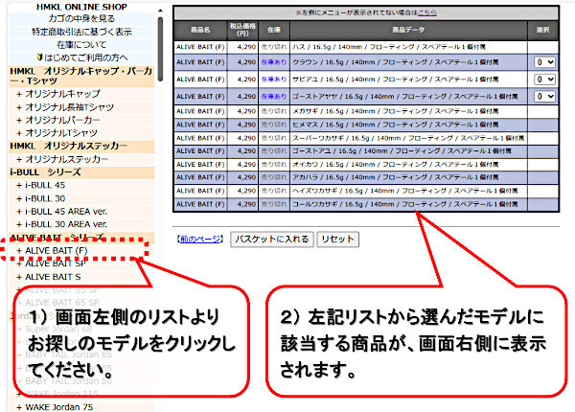Open the 在庫について link
The width and height of the screenshot is (575, 412).
pyautogui.click(x=81, y=45)
